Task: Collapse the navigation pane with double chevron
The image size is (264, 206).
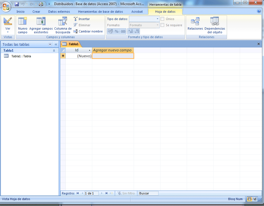Action: [56, 44]
